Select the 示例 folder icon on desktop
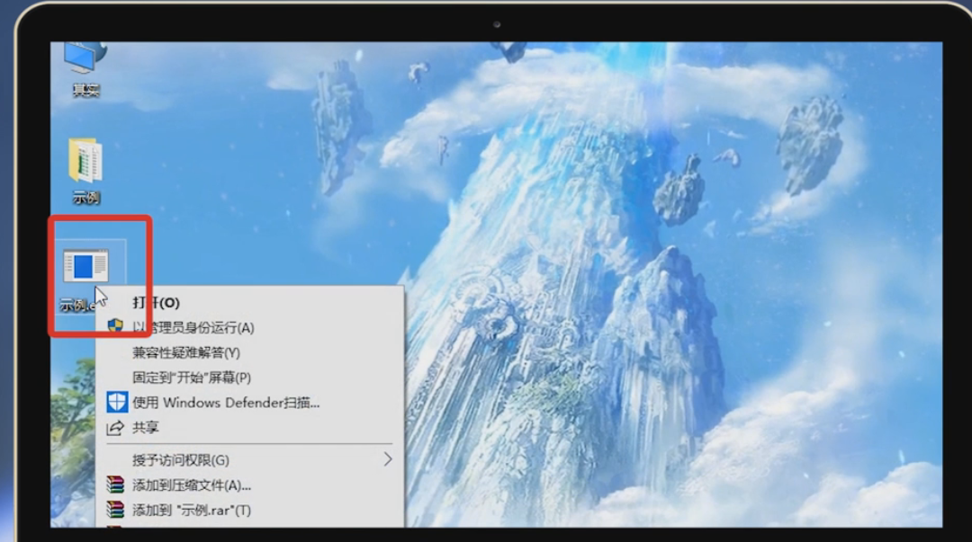972x542 pixels. click(x=85, y=162)
